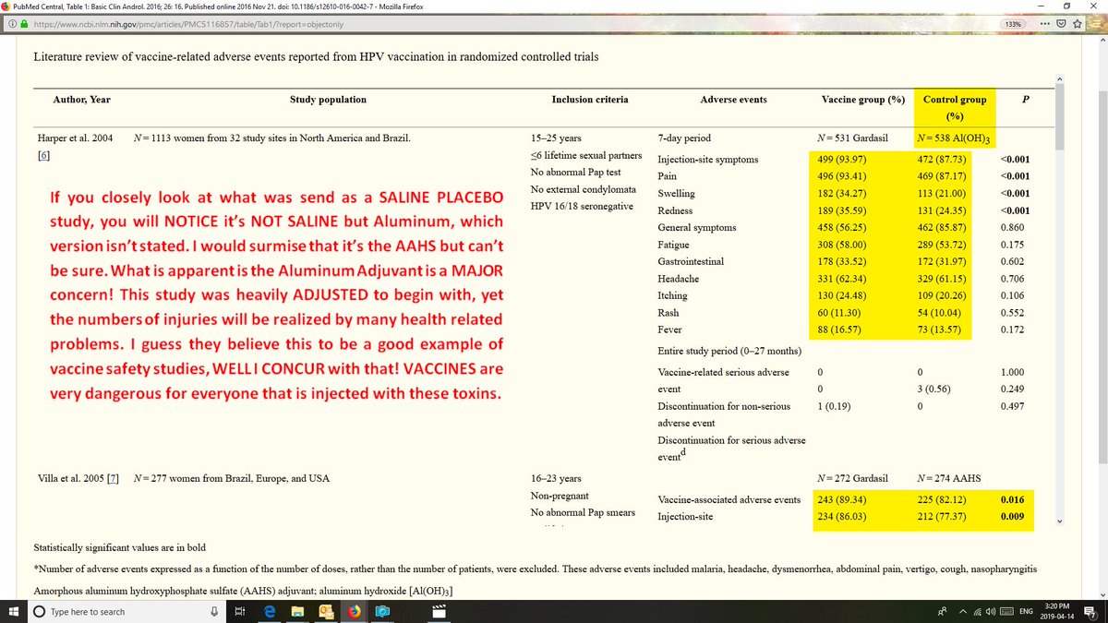
Task: Open File Explorer from taskbar
Action: [x=297, y=611]
